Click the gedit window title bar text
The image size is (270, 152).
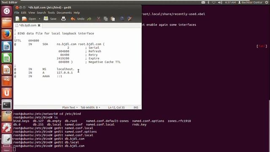(50, 8)
